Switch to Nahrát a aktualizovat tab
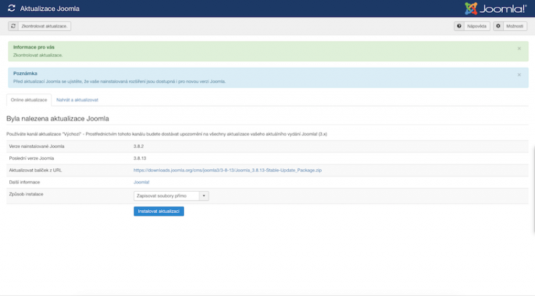The width and height of the screenshot is (535, 296). (x=77, y=100)
